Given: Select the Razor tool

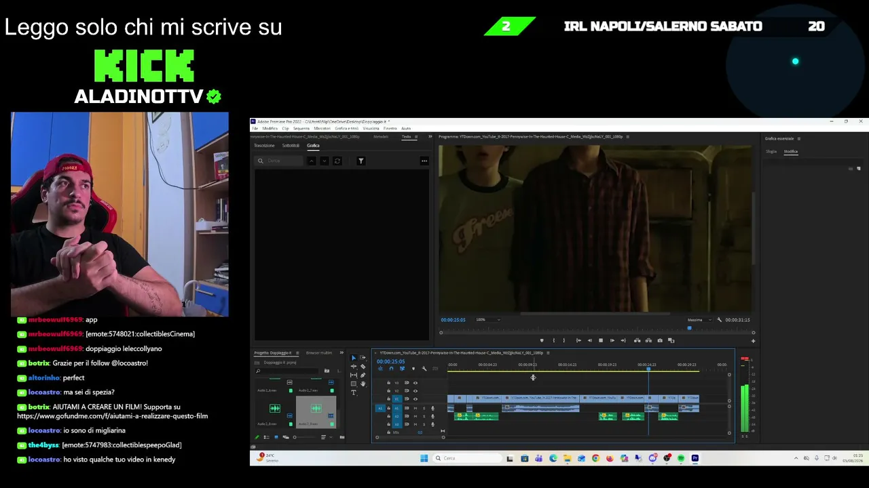Looking at the screenshot, I should [363, 367].
